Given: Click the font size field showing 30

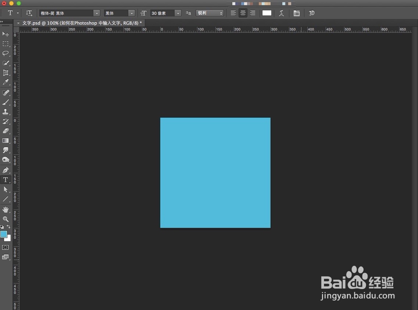Looking at the screenshot, I should click(163, 13).
